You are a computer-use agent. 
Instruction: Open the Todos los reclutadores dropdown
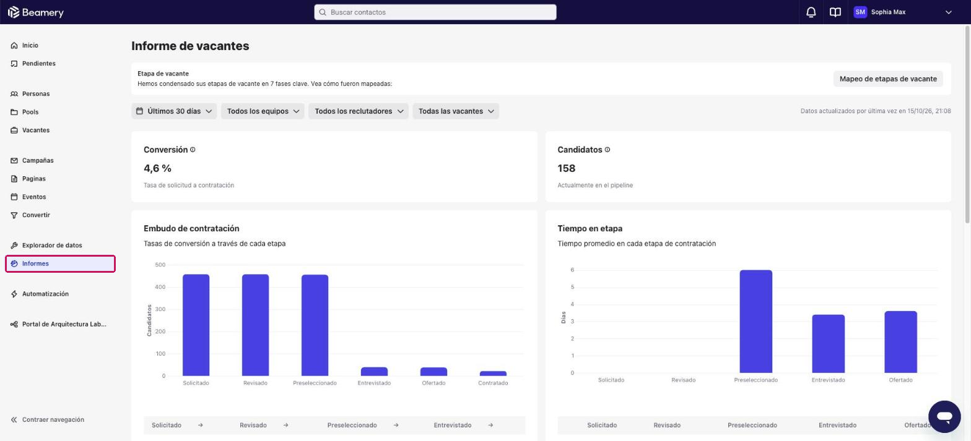point(359,111)
